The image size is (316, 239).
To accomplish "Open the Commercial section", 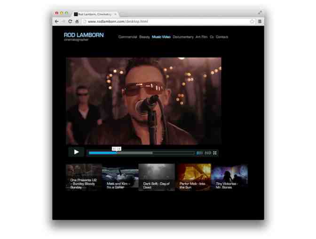I will coord(127,37).
